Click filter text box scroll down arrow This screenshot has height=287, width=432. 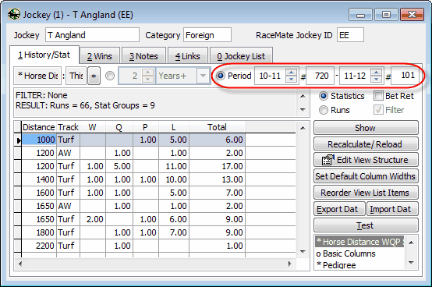(x=303, y=110)
